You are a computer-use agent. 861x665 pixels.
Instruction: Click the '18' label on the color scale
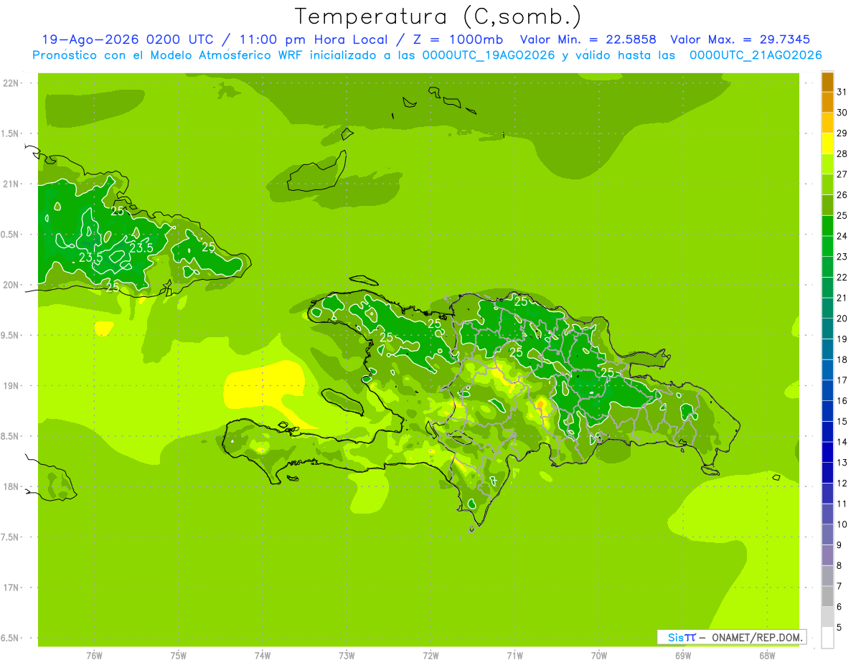click(x=842, y=359)
